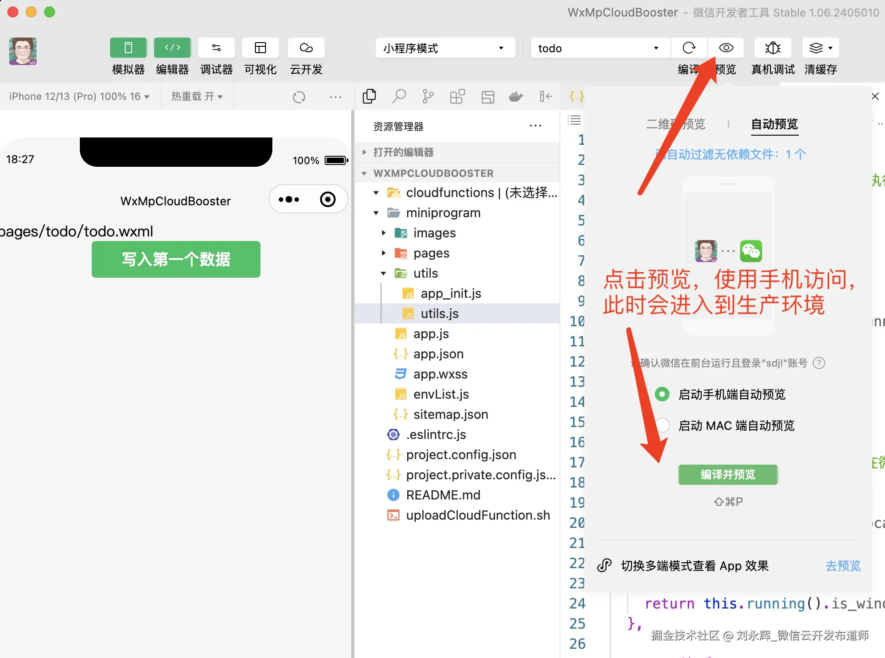Expand the pages folder
Viewport: 885px width, 658px height.
pos(431,253)
